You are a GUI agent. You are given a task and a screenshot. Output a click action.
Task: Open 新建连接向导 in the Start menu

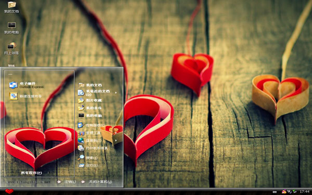25,96
